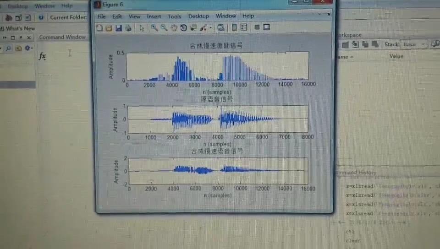
Task: Open the Desktop menu in Figure 6
Action: pyautogui.click(x=198, y=16)
